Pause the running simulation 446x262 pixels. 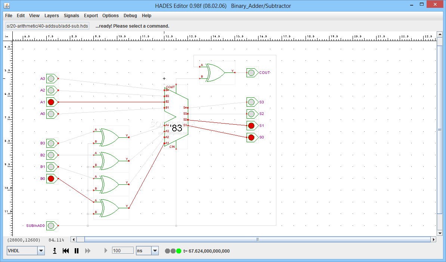tap(77, 251)
